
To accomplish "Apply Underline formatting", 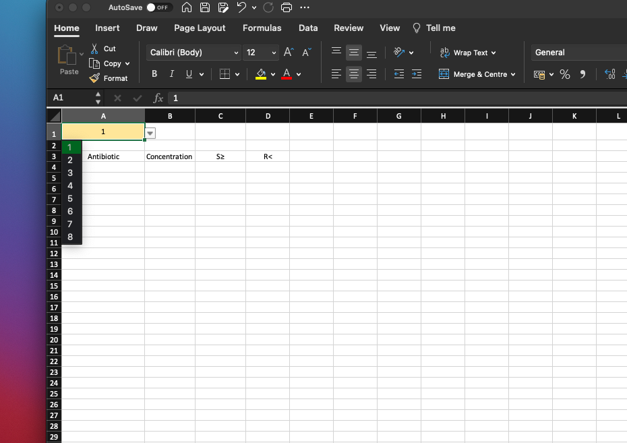I will (x=189, y=74).
